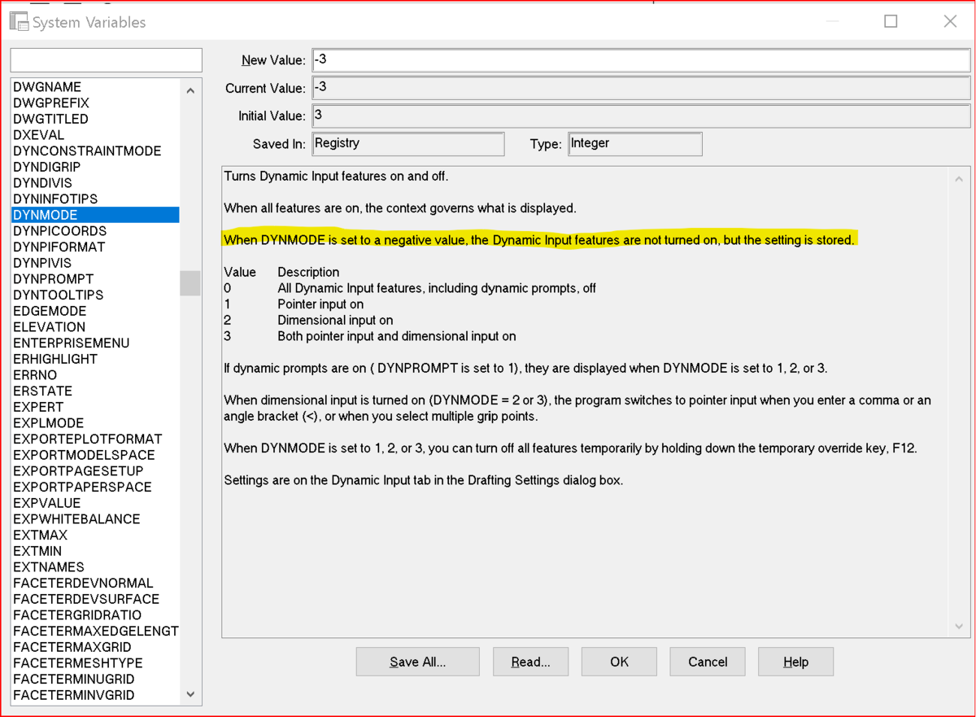
Task: Click description pane scroll down arrow
Action: point(959,626)
